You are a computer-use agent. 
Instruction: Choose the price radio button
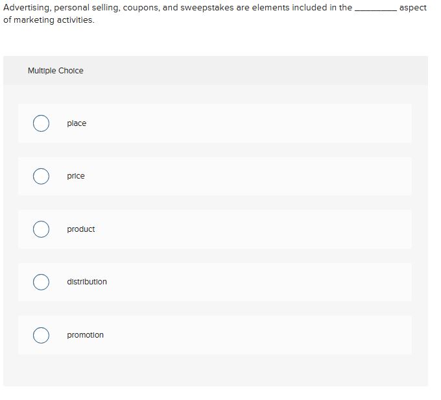(42, 176)
